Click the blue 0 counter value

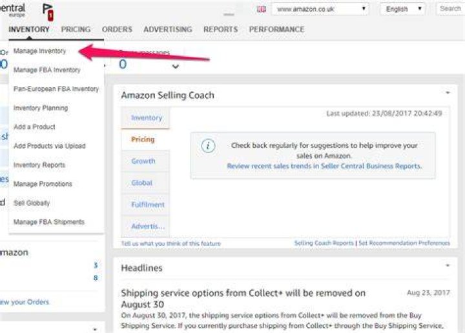tap(123, 65)
